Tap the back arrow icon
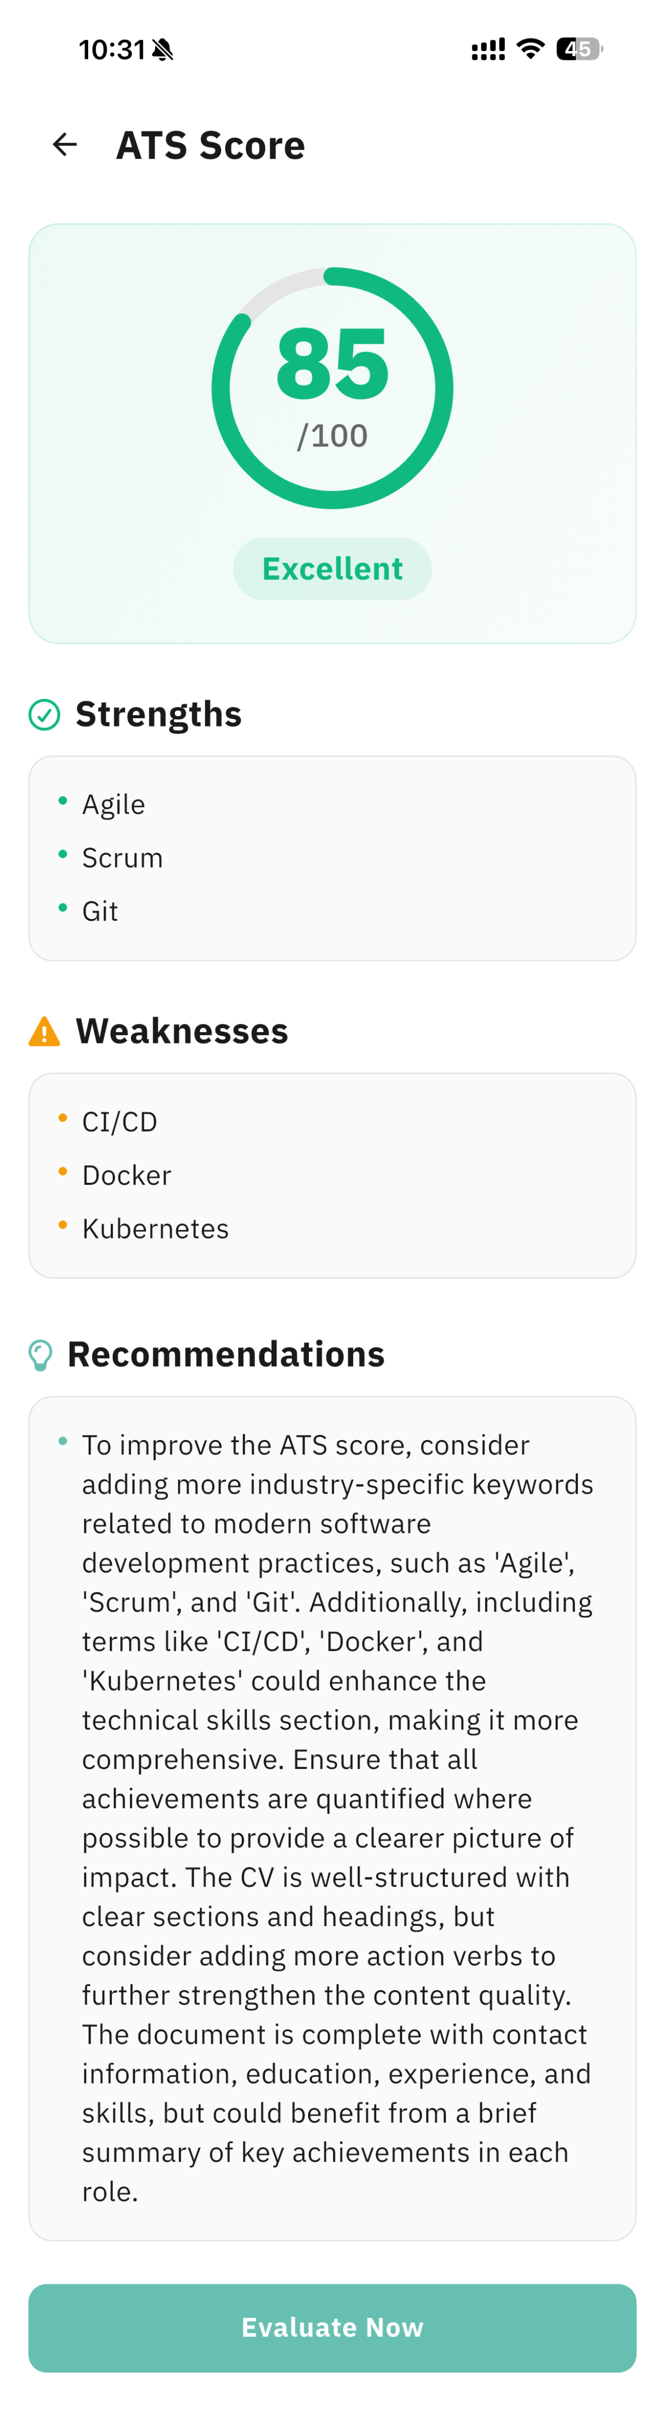The image size is (665, 2416). [65, 144]
